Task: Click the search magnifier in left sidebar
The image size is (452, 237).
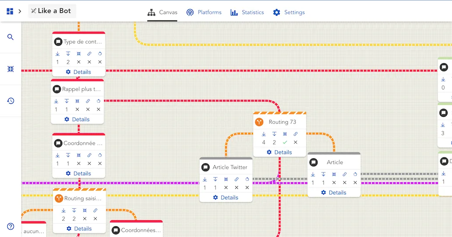Action: coord(11,37)
